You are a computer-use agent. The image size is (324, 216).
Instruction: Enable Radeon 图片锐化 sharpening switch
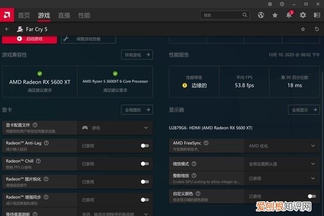click(x=145, y=182)
